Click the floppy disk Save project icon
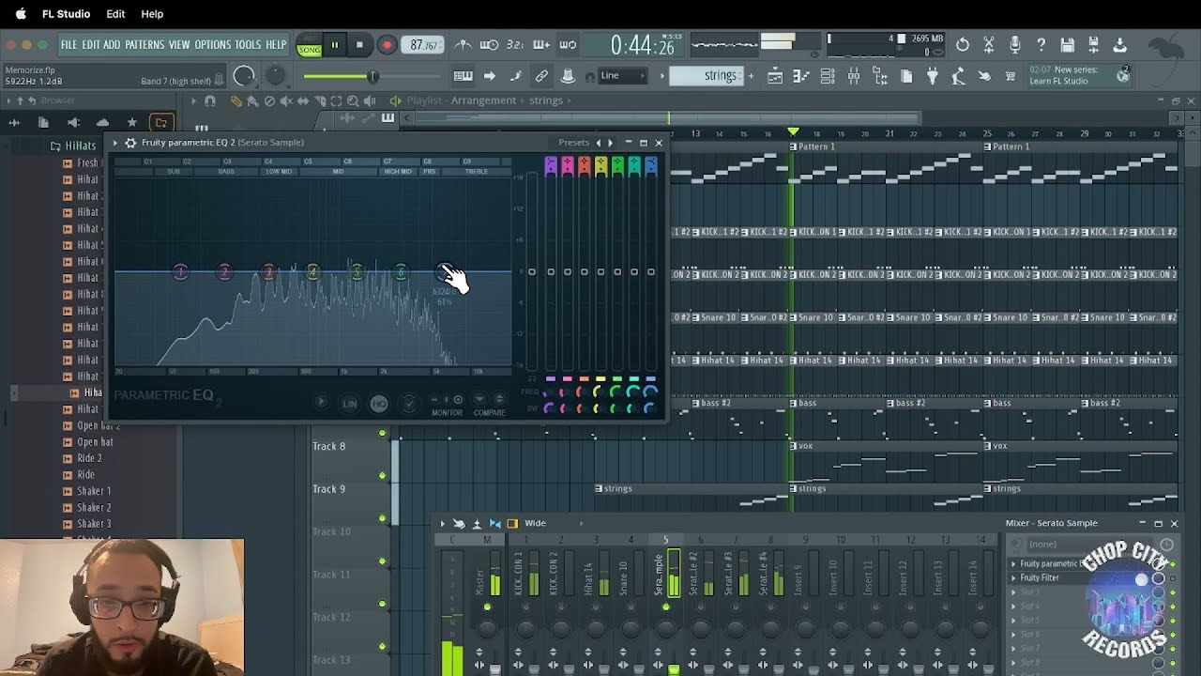The image size is (1201, 676). click(x=1067, y=44)
